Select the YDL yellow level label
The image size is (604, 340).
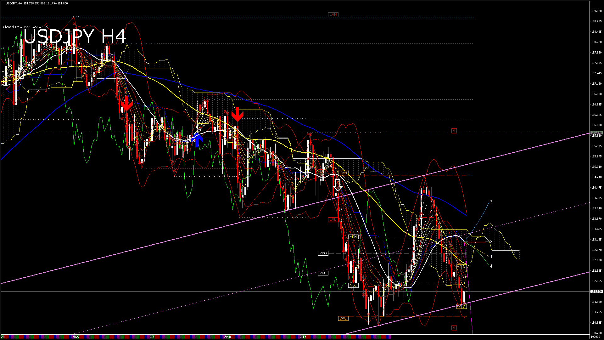[x=353, y=285]
